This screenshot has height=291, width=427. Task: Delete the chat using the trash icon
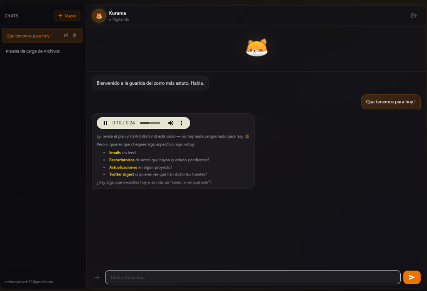coord(75,35)
